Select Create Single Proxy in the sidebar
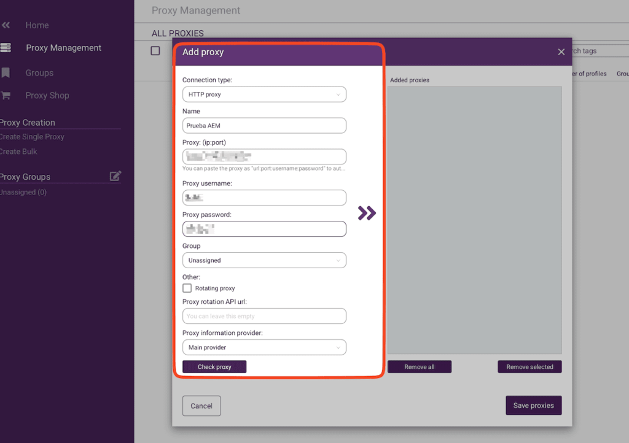The width and height of the screenshot is (629, 443). coord(31,137)
